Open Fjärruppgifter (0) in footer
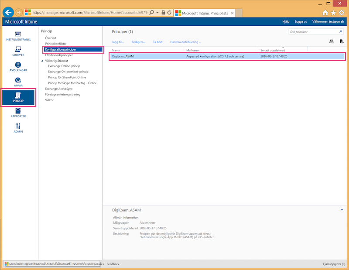This screenshot has width=349, height=270. tap(334, 264)
